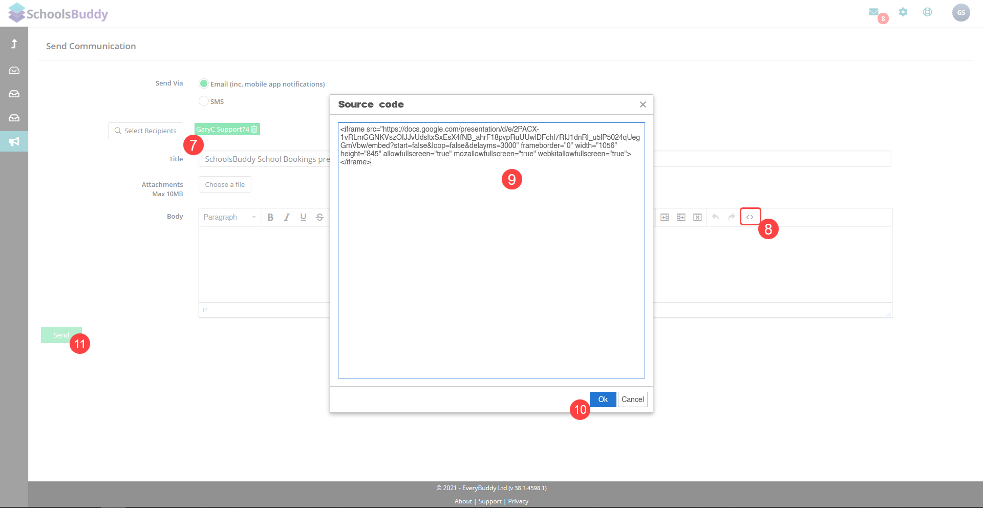
Task: Click the SchoolsBuddy logo
Action: coord(58,13)
